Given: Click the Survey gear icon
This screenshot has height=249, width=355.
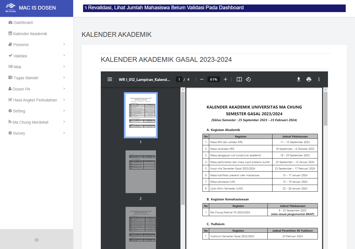Looking at the screenshot, I should pos(10,133).
